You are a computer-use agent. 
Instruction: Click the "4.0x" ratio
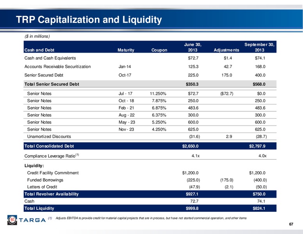(262, 156)
